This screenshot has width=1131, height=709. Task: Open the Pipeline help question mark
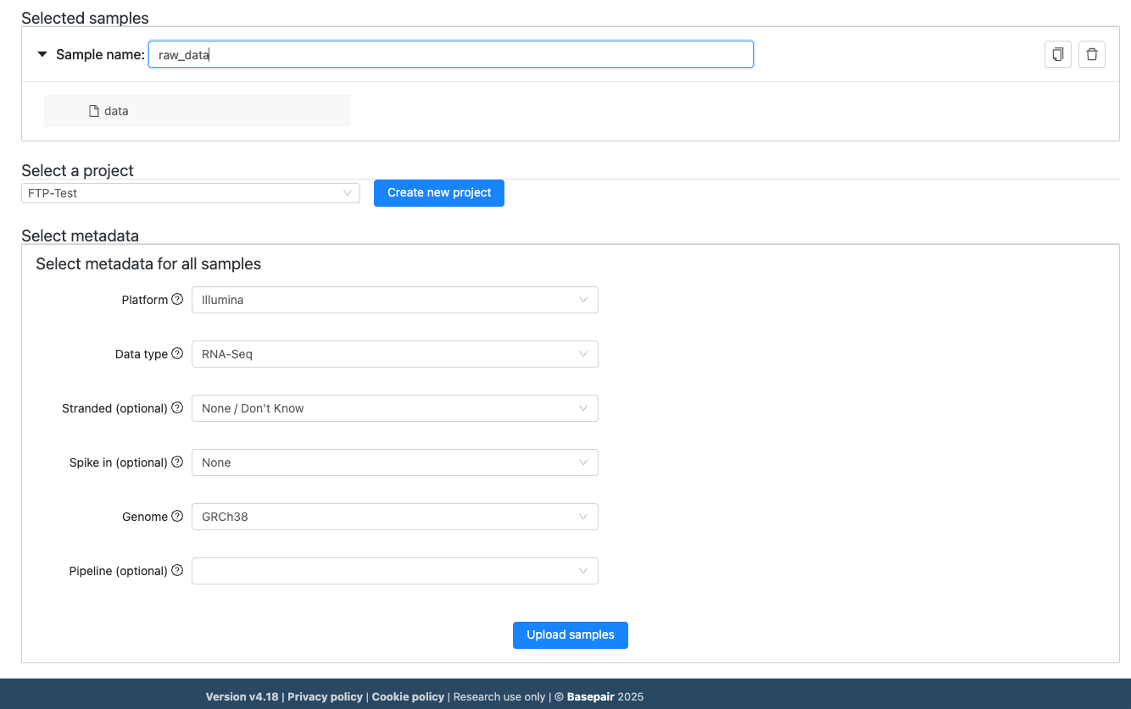[x=177, y=570]
